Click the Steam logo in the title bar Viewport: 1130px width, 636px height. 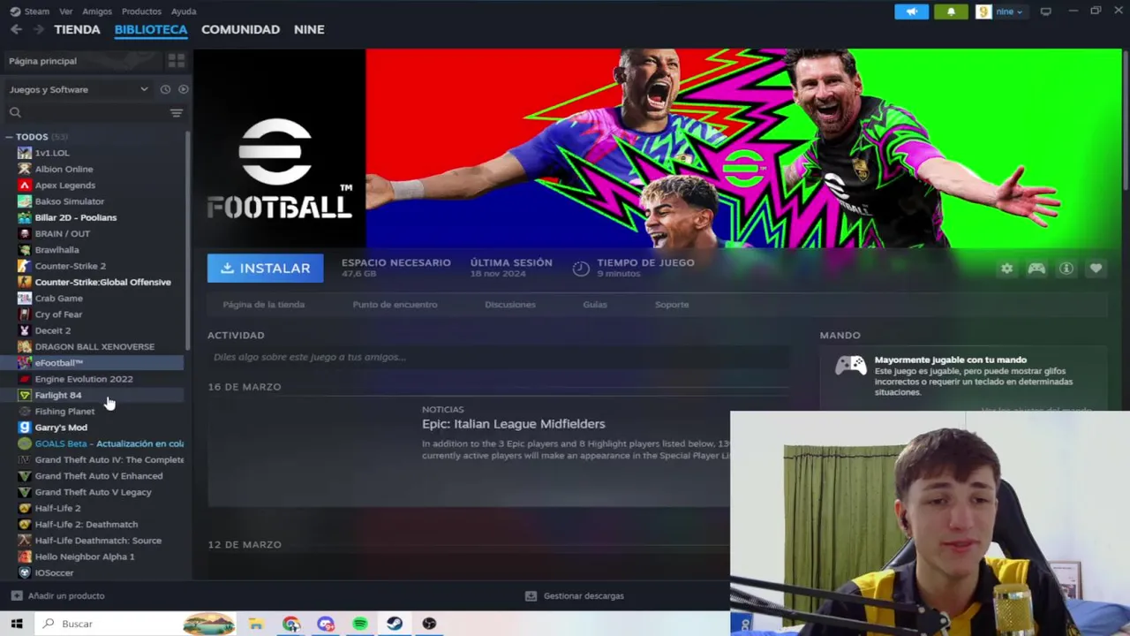pos(14,11)
